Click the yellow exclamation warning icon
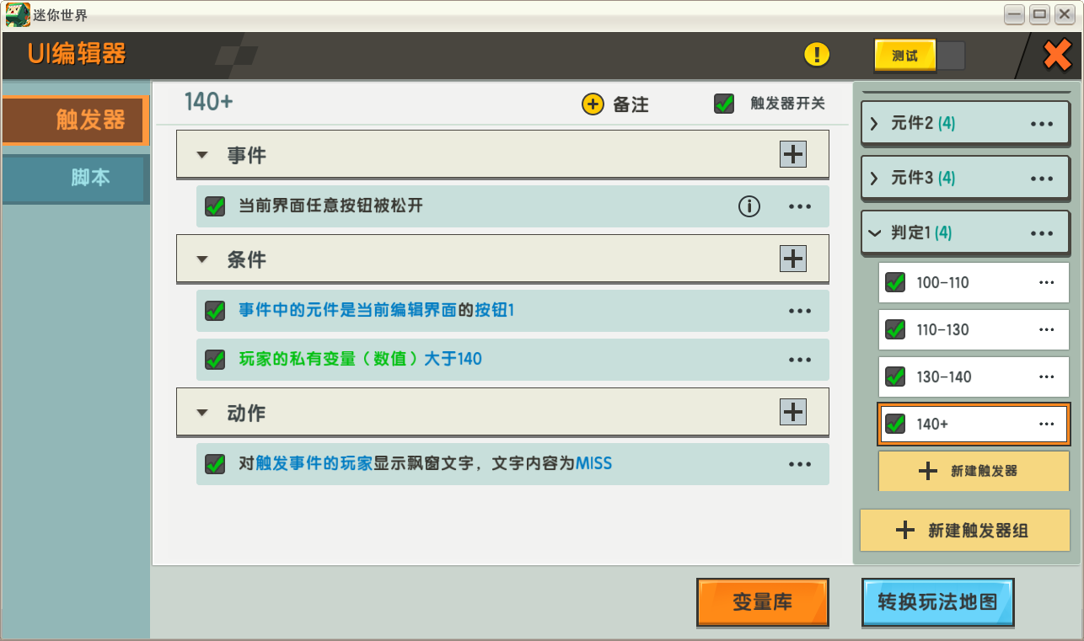 click(817, 55)
